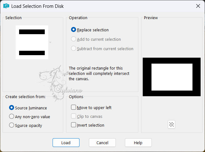Close the Load Selection From Disk dialog

tap(198, 6)
